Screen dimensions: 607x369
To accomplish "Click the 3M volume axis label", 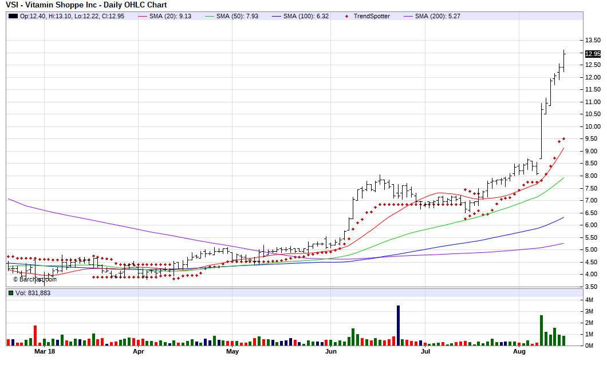I will [589, 311].
